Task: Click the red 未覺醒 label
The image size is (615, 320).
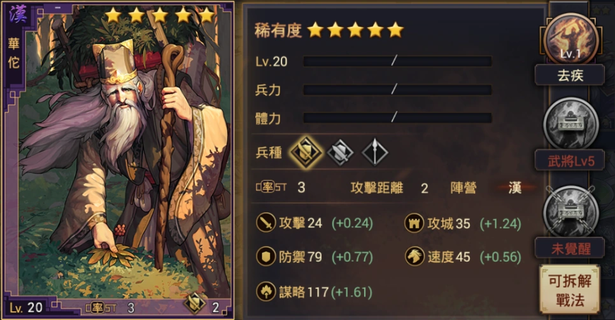Action: (570, 248)
